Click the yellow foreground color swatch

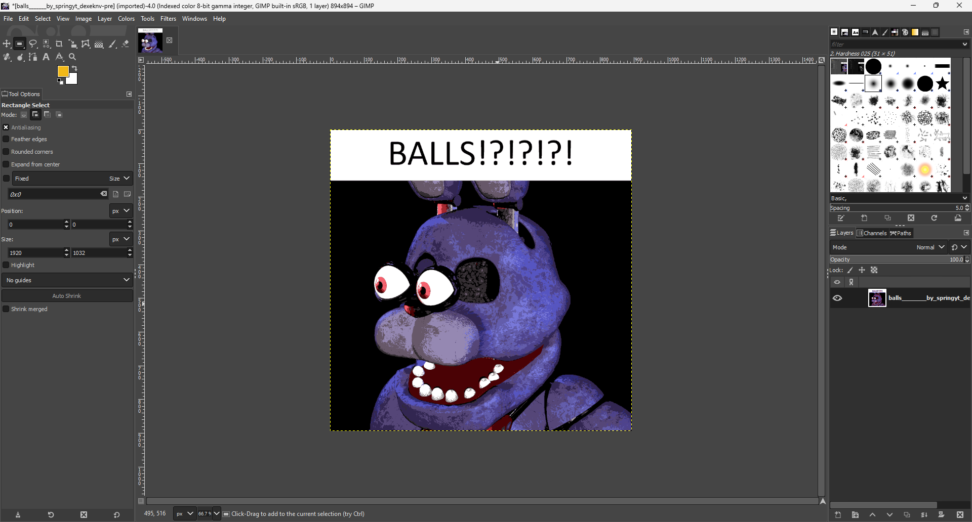tap(63, 71)
